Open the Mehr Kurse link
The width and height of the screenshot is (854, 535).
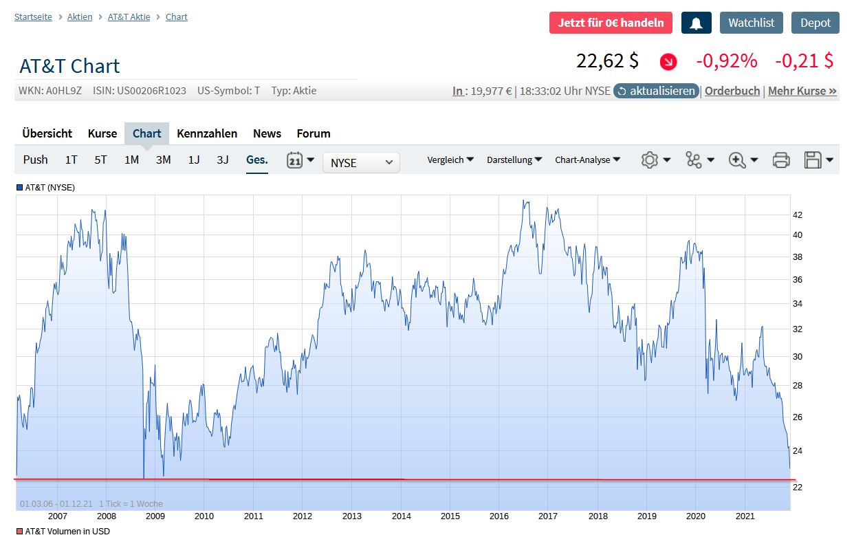pos(802,91)
